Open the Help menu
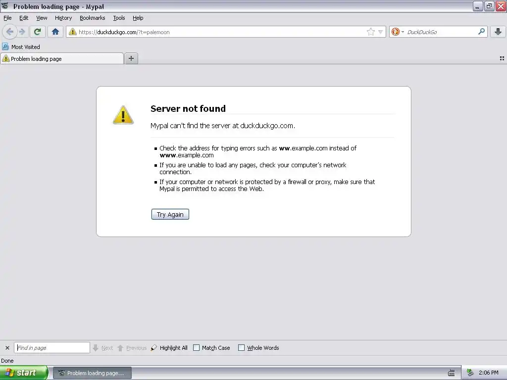 [138, 18]
